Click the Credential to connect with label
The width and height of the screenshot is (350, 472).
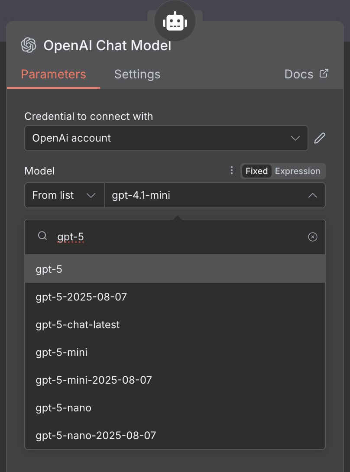[88, 116]
